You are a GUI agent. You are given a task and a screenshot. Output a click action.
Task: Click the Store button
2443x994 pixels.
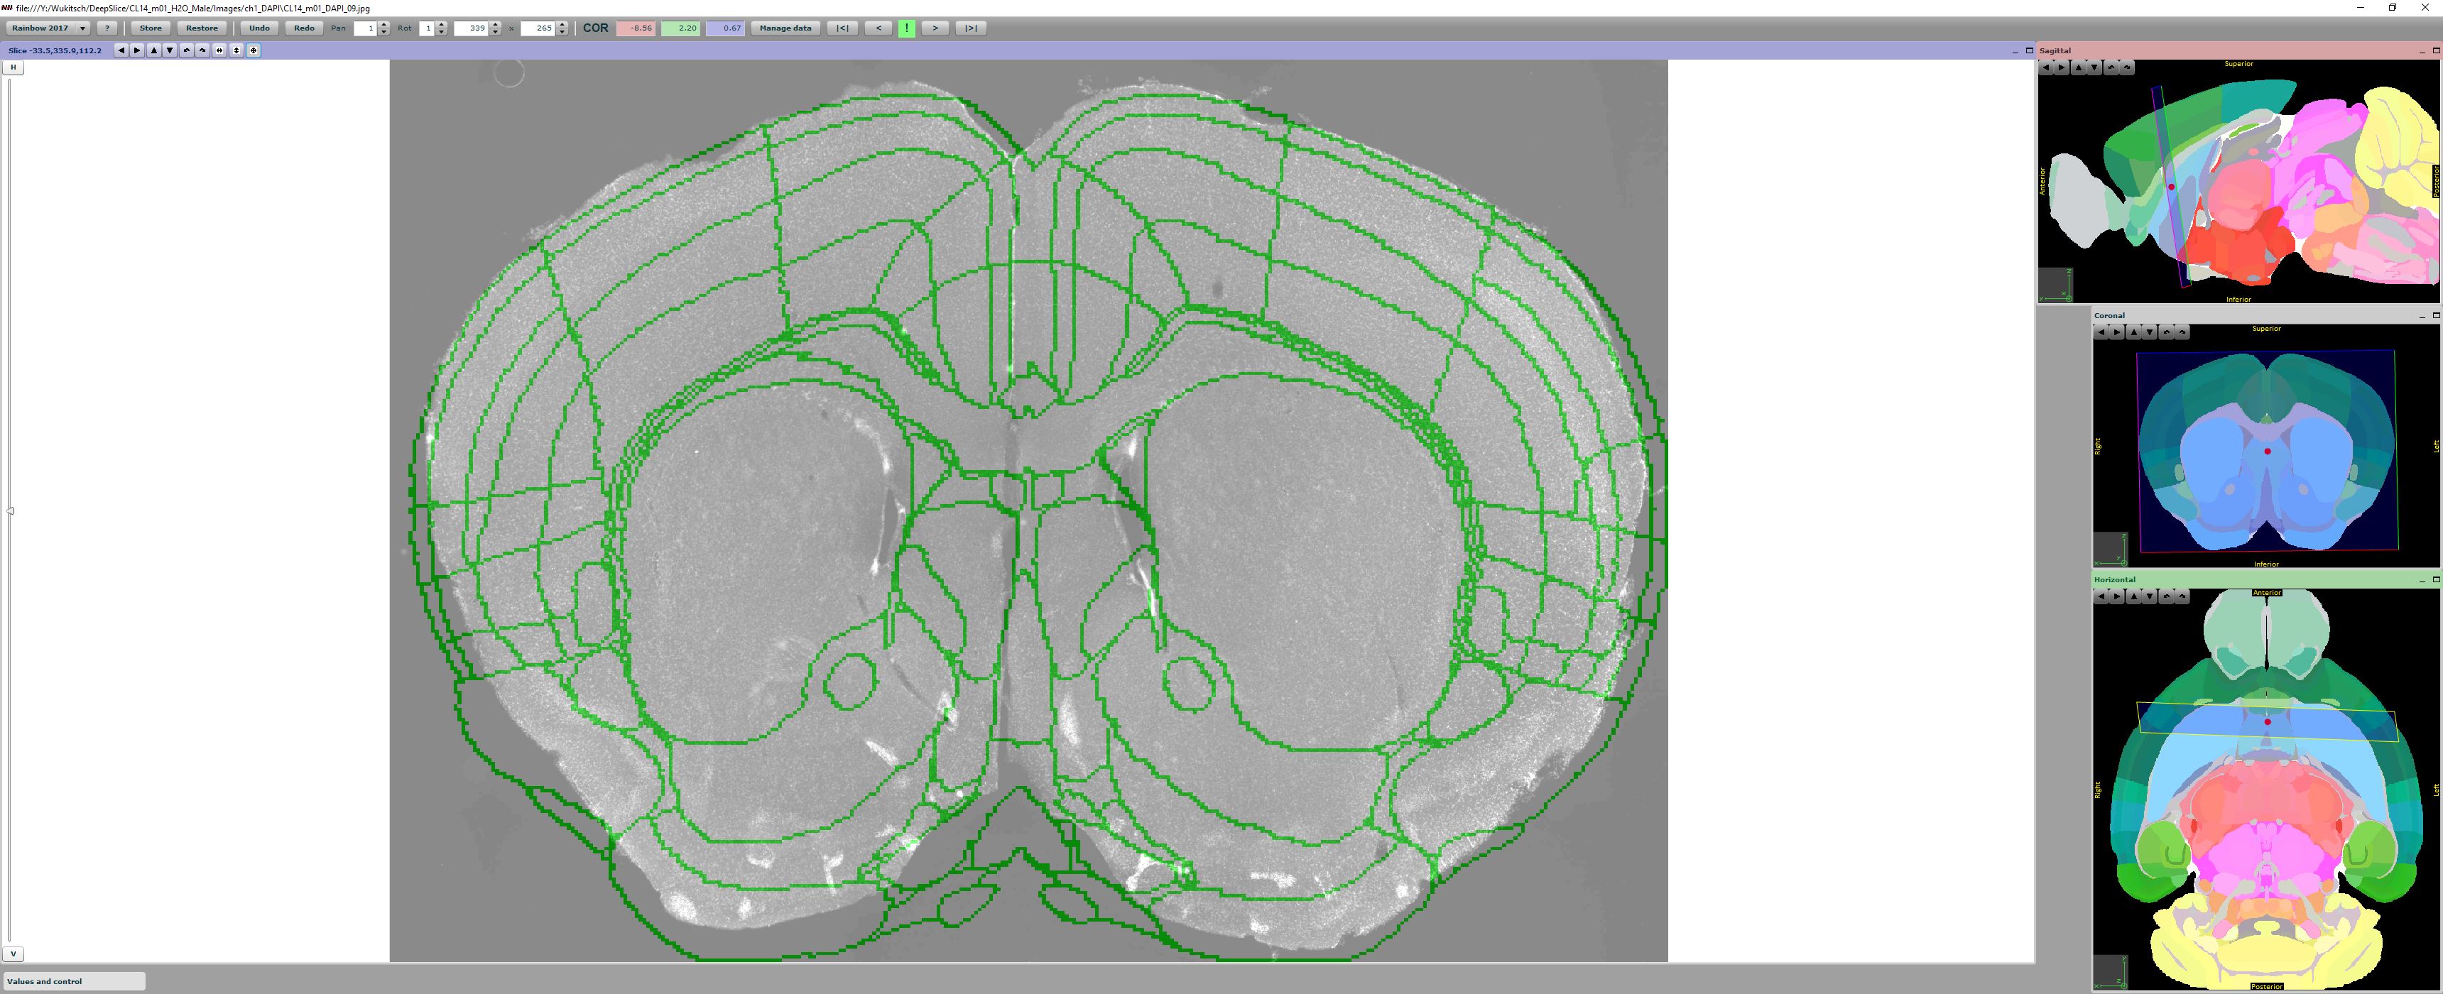tap(150, 28)
